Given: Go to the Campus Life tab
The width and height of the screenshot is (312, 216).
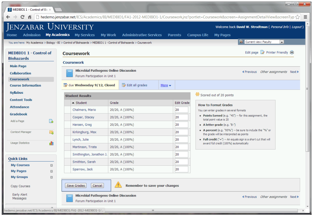Looking at the screenshot, I should 198,35.
